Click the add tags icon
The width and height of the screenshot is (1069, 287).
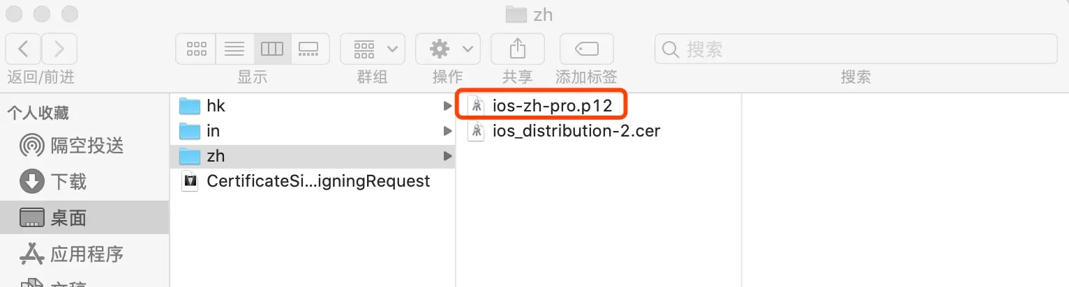586,49
